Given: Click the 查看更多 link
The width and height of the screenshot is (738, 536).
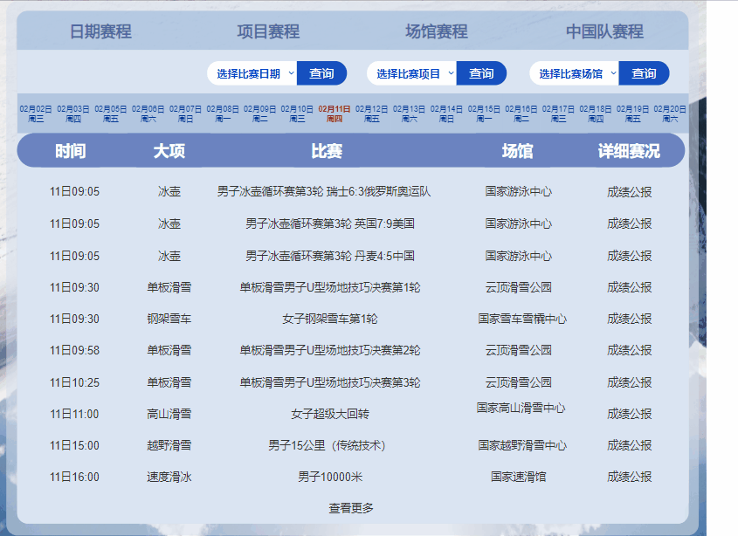Looking at the screenshot, I should coord(351,508).
